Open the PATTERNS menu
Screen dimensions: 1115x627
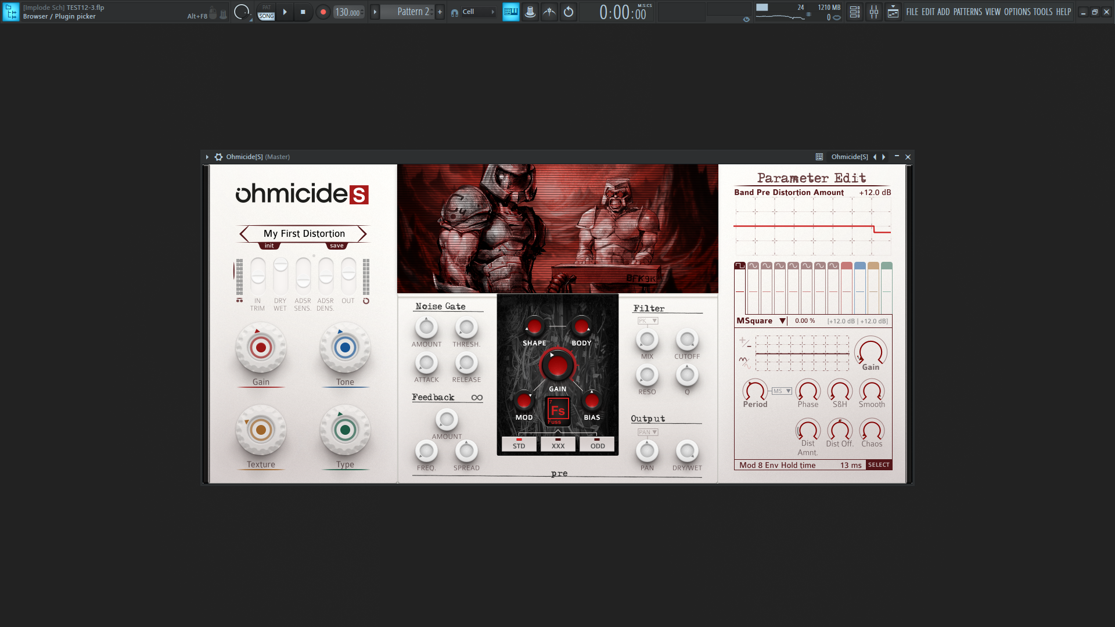coord(967,12)
